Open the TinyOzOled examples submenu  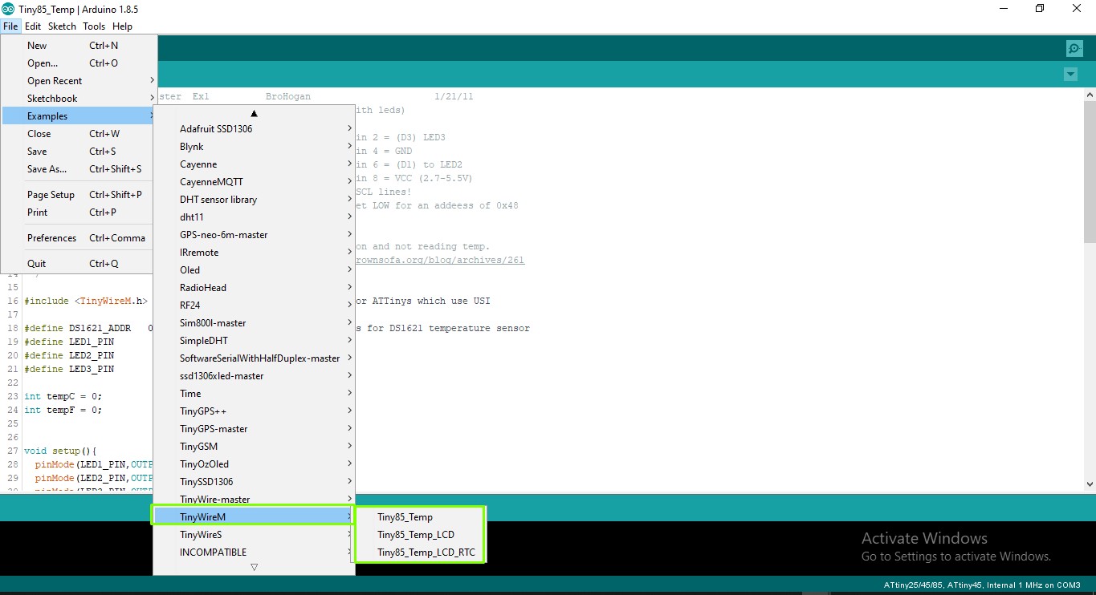[254, 464]
